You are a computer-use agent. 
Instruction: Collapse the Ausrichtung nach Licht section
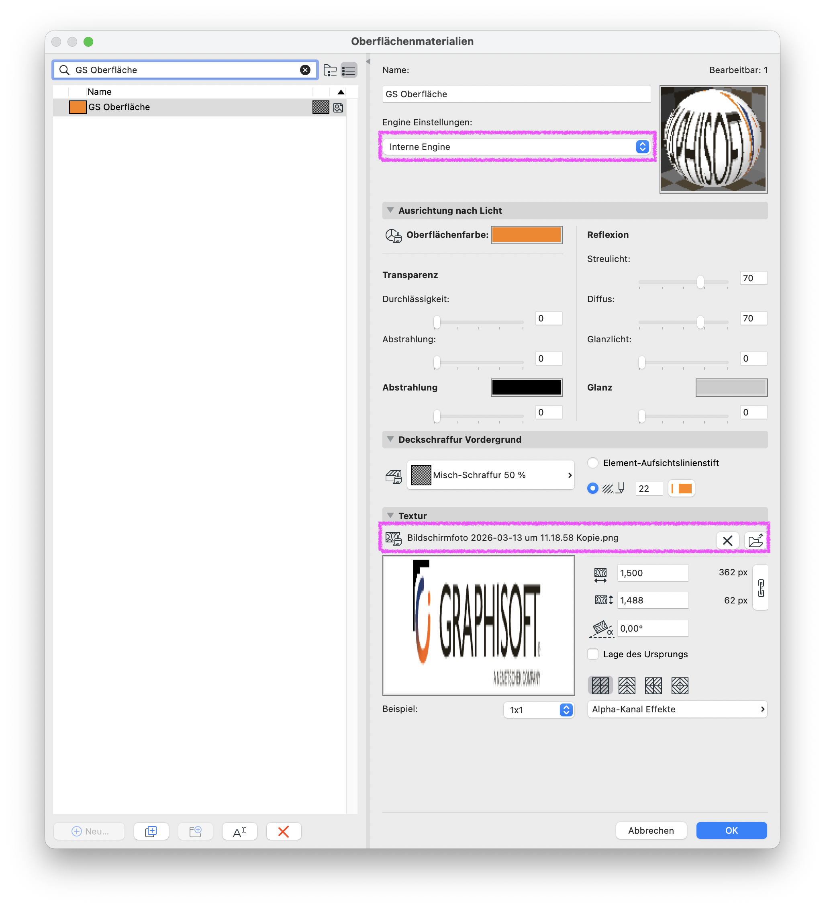pos(390,211)
